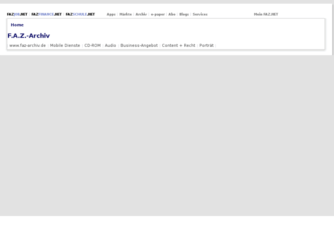Open the Services menu item
The width and height of the screenshot is (334, 250).
click(x=200, y=14)
